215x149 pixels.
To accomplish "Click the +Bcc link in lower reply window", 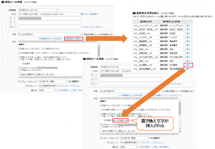I will coord(179,84).
